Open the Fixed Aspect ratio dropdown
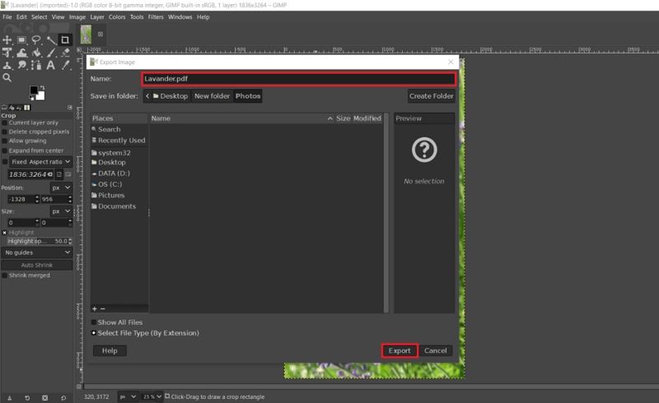The image size is (659, 403). click(40, 162)
